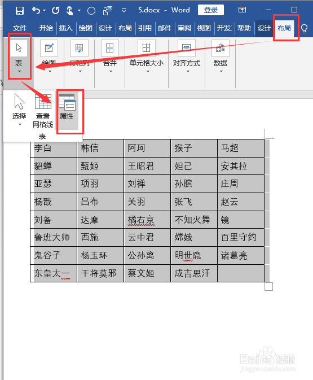Open the Undo history dropdown arrow
This screenshot has width=313, height=380.
click(x=45, y=10)
